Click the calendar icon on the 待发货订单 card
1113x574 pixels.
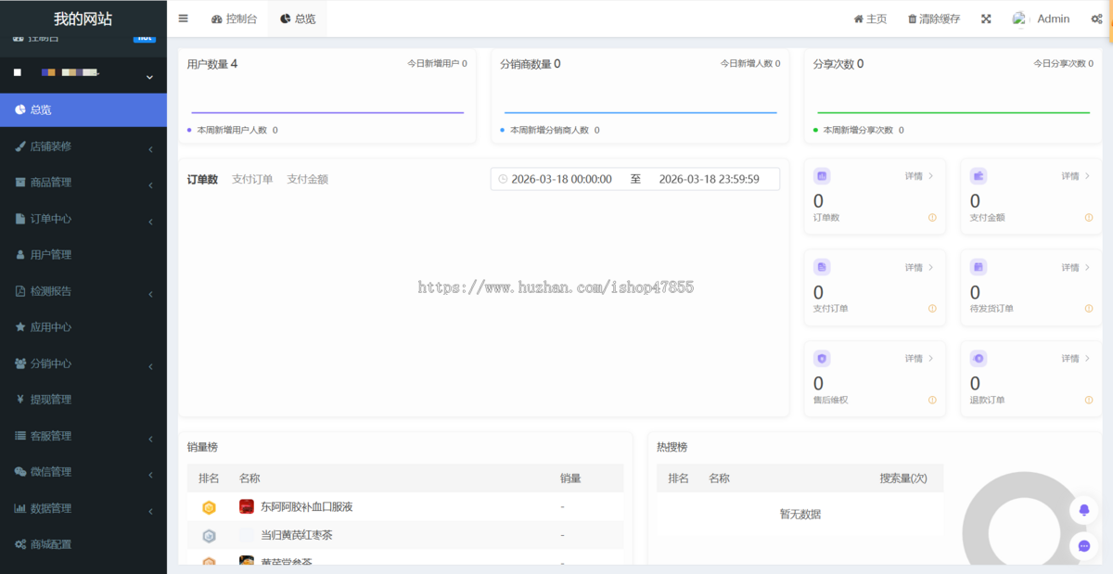coord(979,267)
